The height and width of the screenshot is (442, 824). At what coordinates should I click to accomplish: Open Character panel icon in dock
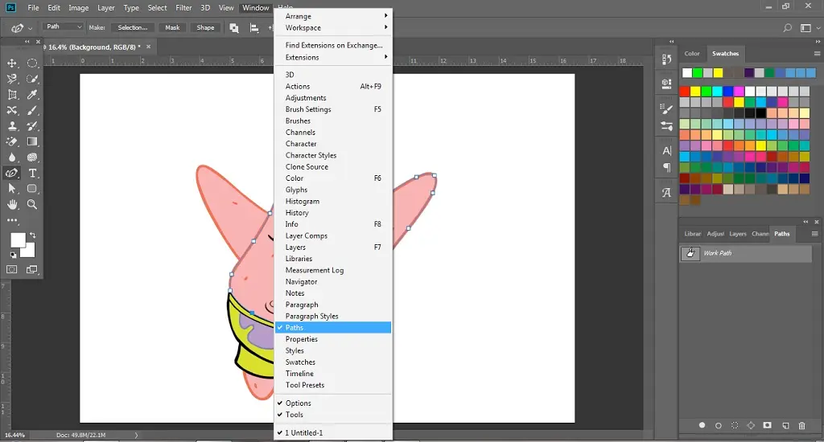(666, 150)
